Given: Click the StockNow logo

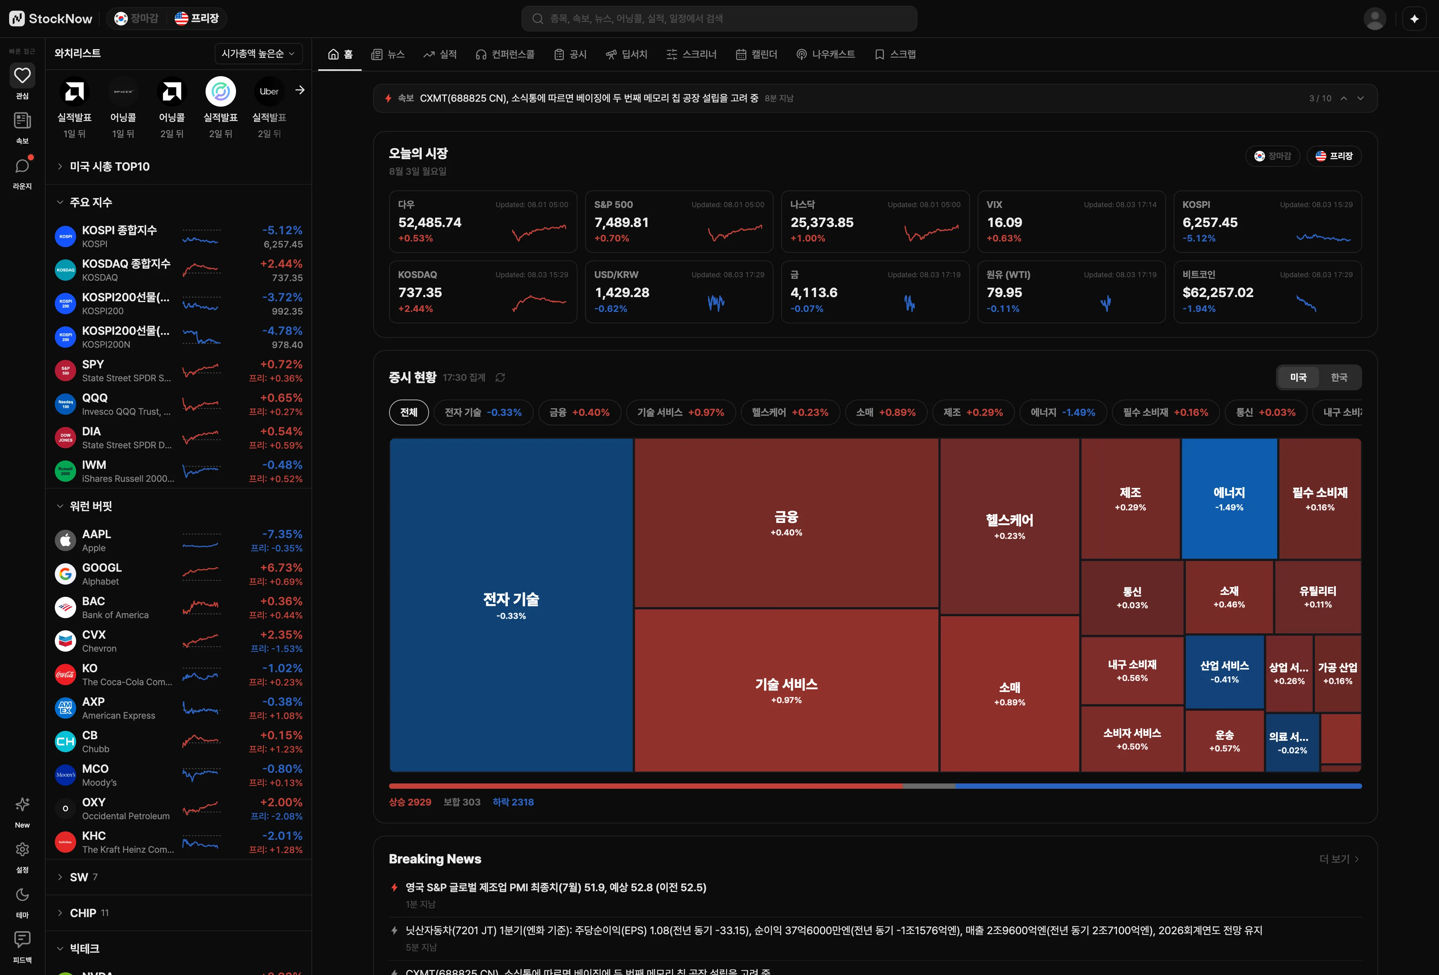Looking at the screenshot, I should point(51,19).
